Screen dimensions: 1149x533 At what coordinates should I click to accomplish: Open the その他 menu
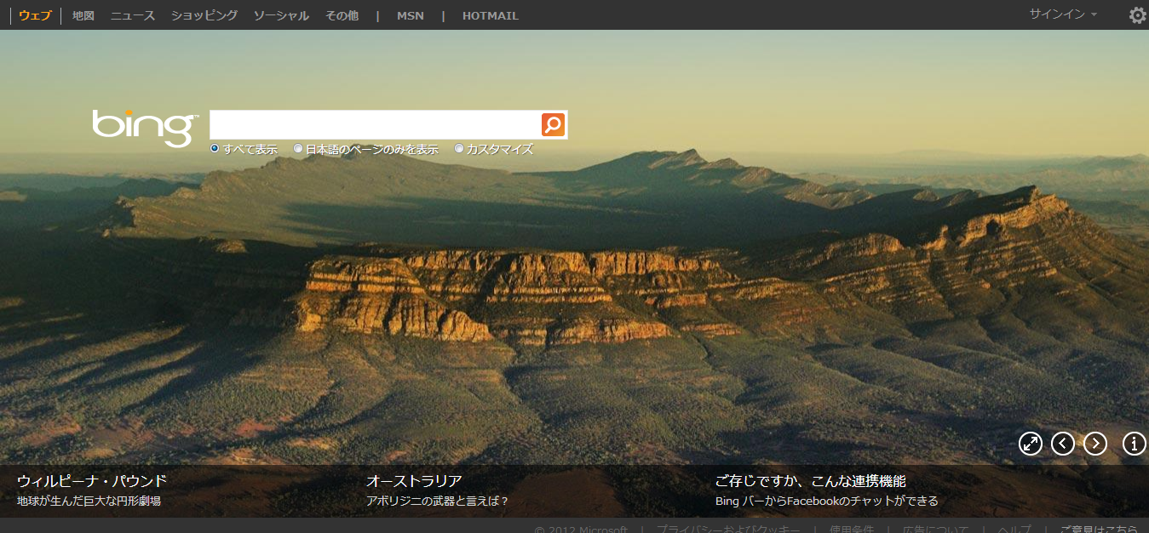click(342, 15)
